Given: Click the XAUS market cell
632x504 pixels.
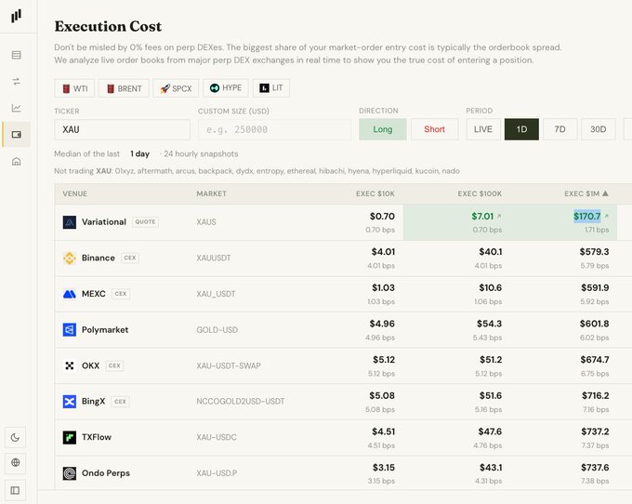Looking at the screenshot, I should point(206,221).
